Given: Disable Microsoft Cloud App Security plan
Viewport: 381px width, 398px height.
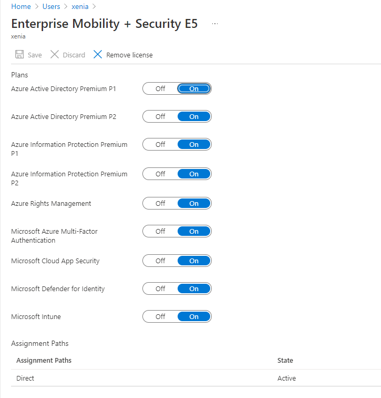Looking at the screenshot, I should click(x=160, y=261).
